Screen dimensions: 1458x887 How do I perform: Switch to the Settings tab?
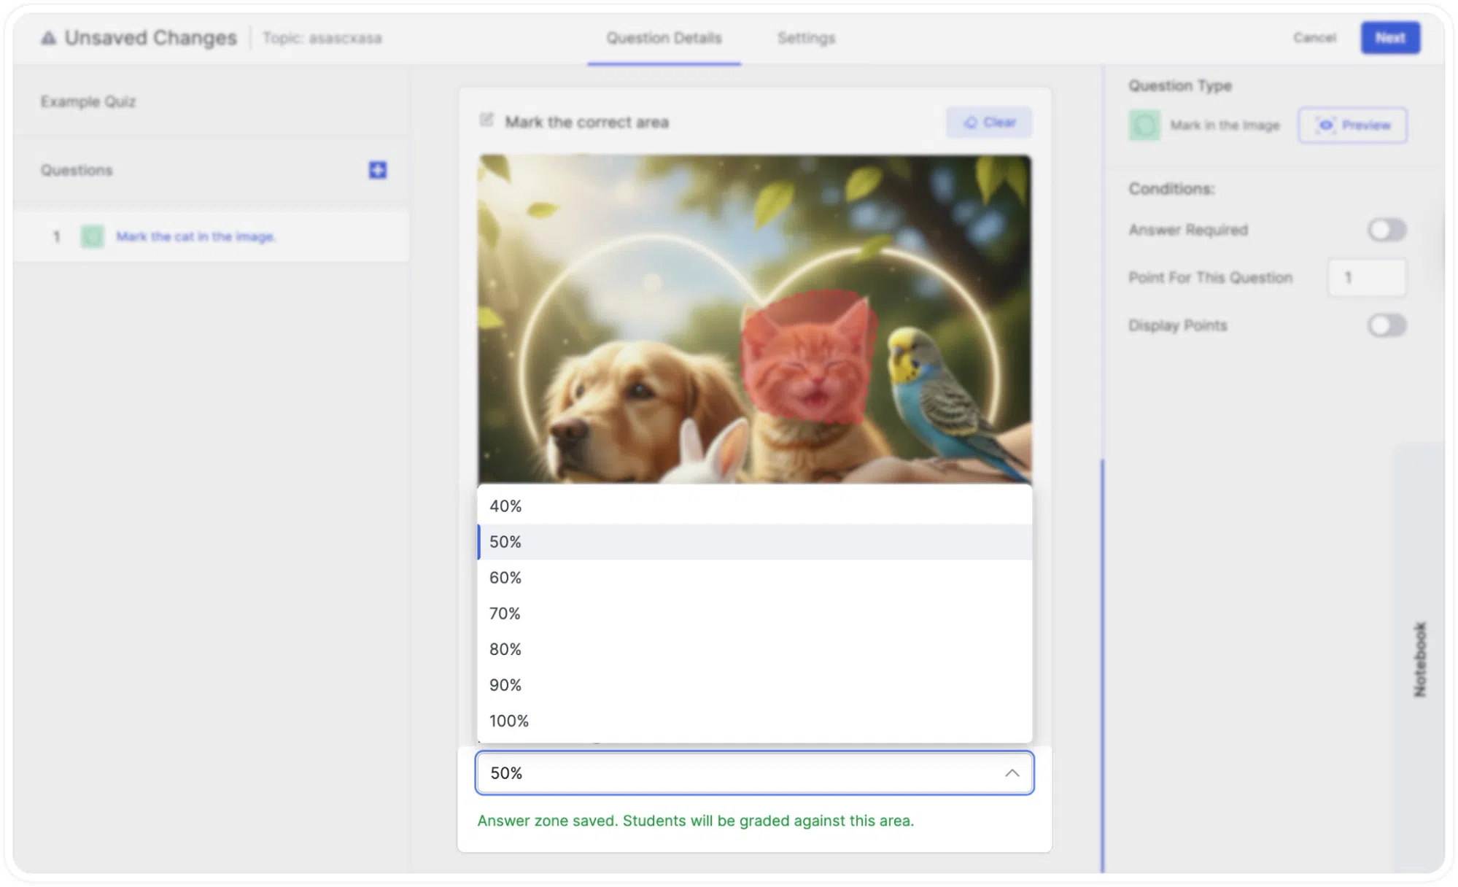[806, 38]
